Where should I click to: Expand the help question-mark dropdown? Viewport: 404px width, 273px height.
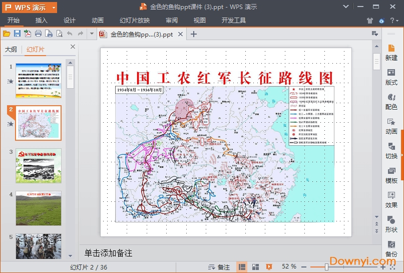pos(397,21)
